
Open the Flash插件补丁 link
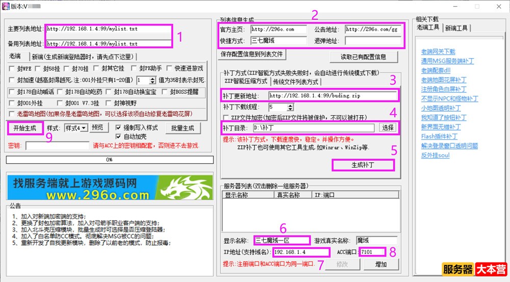click(439, 136)
